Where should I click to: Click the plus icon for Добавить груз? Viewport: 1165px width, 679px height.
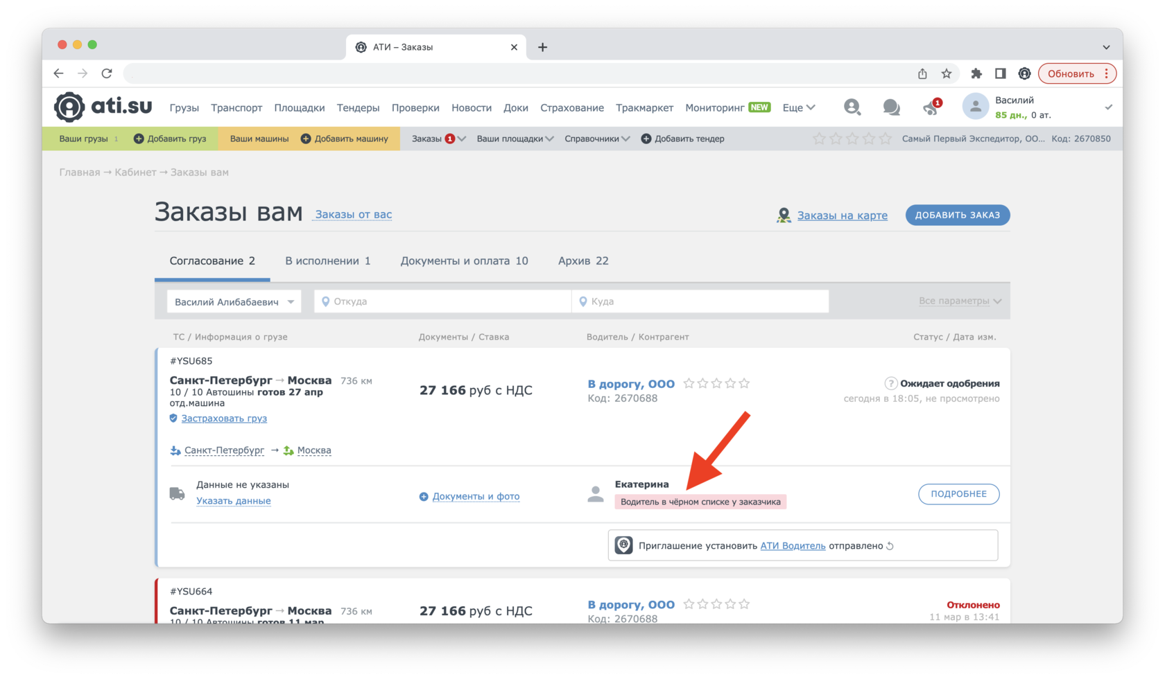[139, 139]
